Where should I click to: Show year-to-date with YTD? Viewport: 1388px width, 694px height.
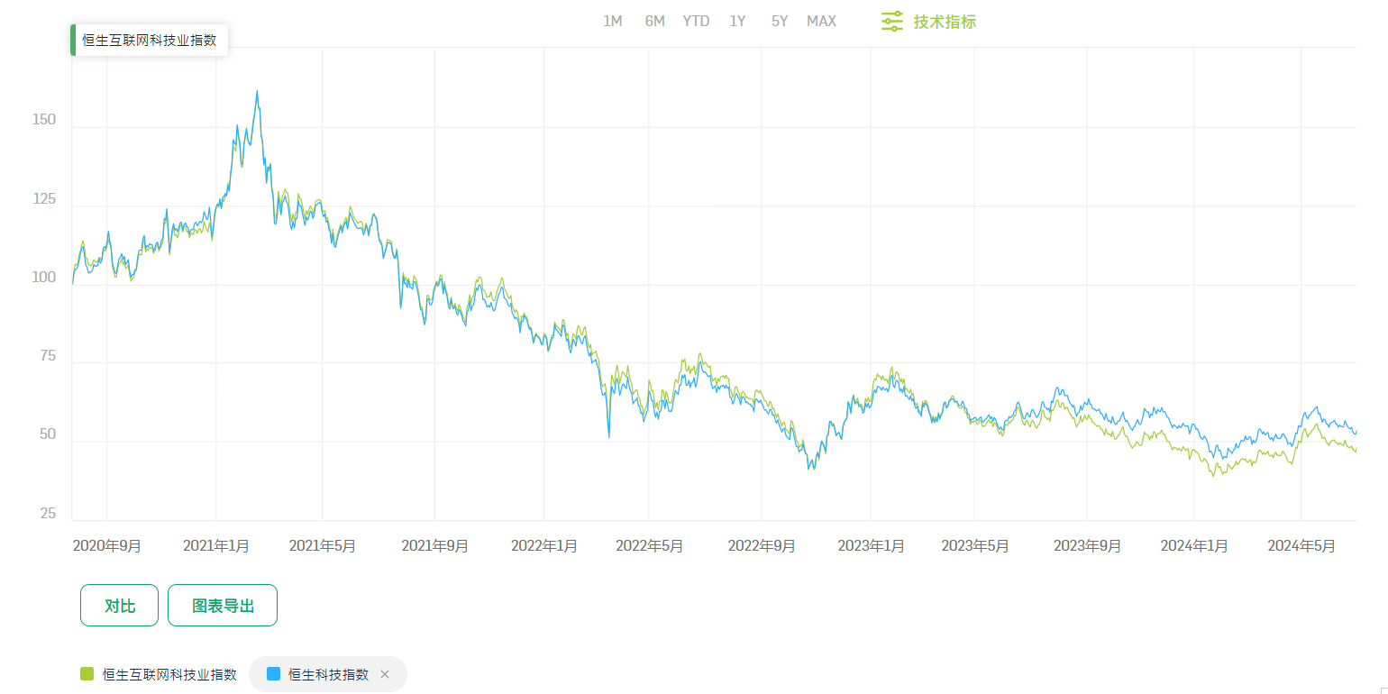pos(696,21)
